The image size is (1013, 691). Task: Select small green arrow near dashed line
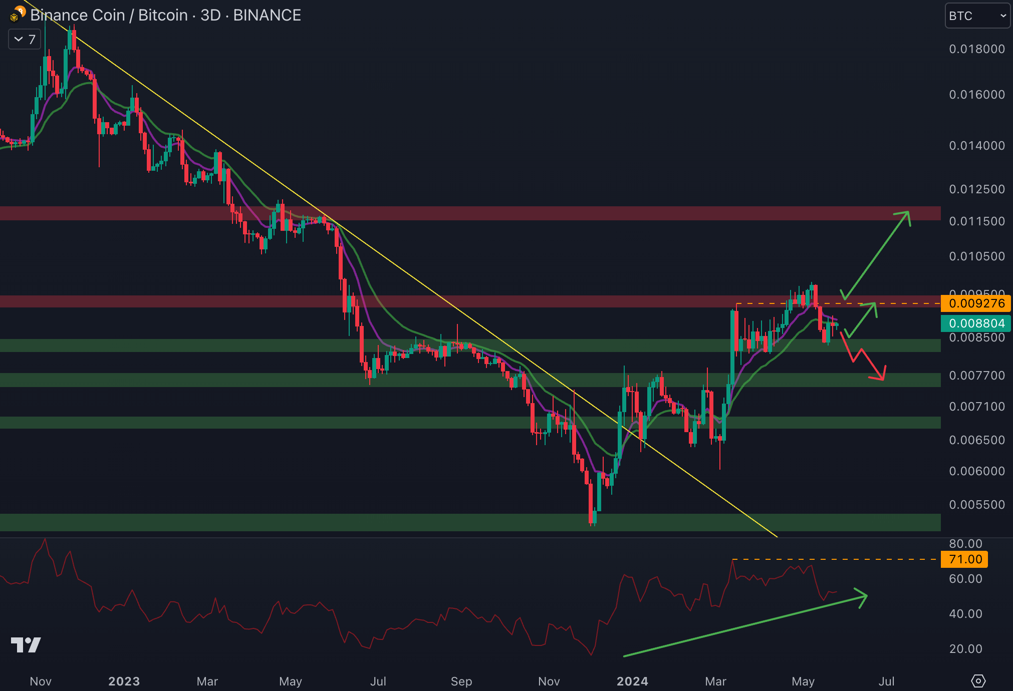pos(862,319)
